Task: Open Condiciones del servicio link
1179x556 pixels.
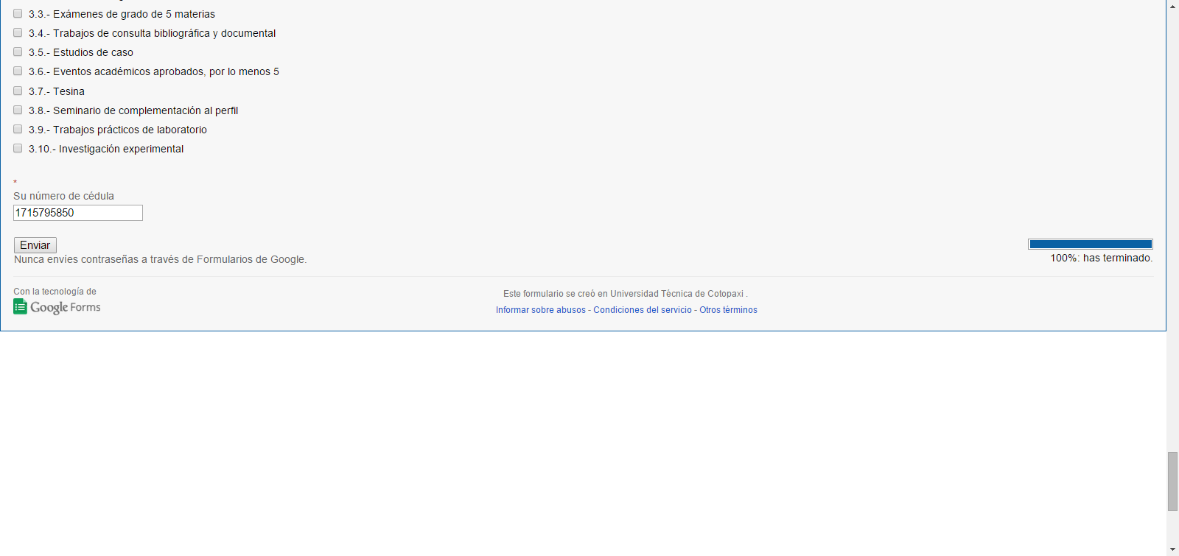Action: click(x=643, y=310)
